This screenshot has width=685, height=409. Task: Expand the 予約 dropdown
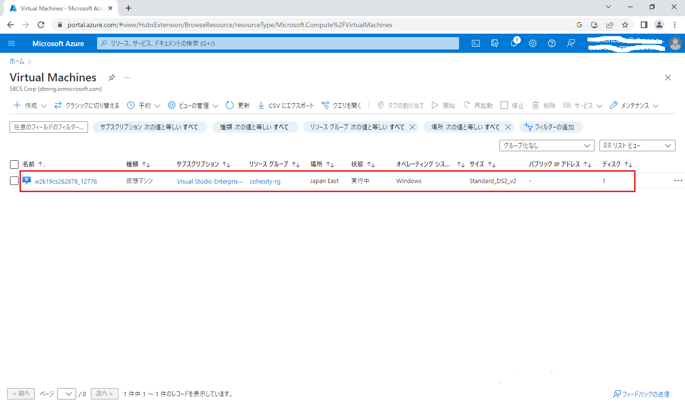(x=144, y=106)
